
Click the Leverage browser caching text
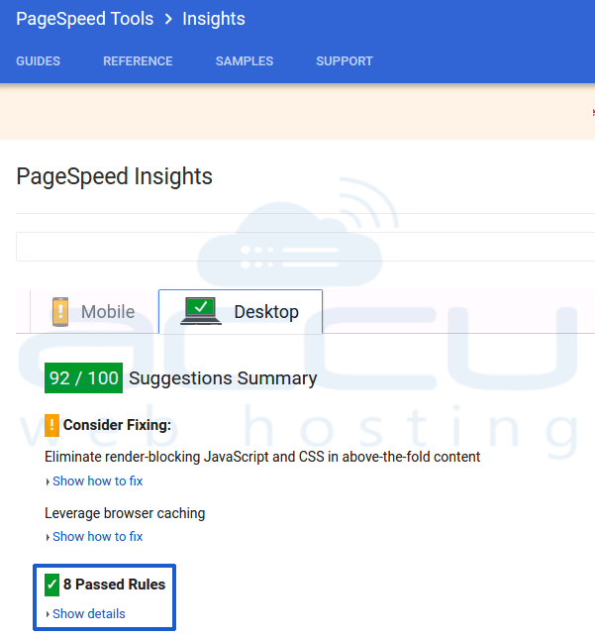coord(125,513)
